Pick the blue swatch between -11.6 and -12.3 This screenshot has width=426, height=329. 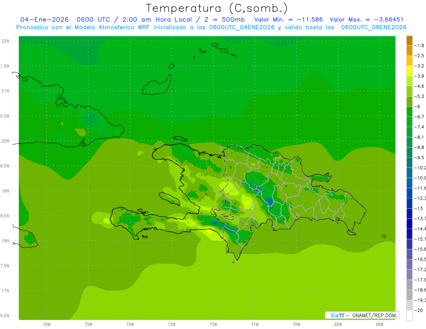(409, 193)
